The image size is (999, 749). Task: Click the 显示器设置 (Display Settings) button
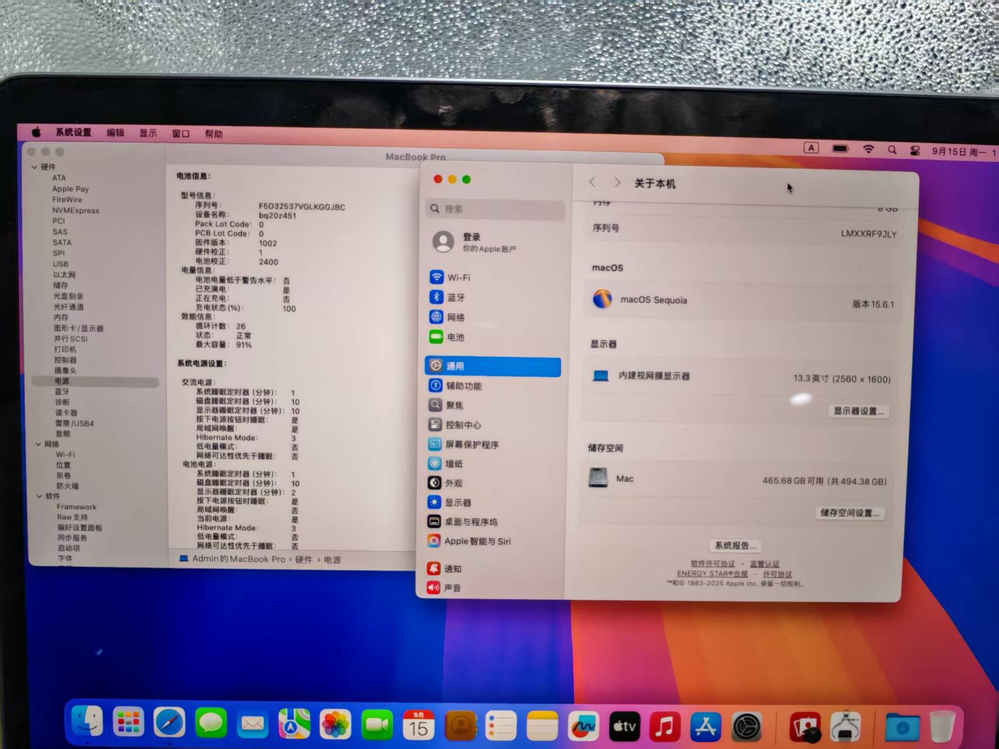(x=858, y=411)
